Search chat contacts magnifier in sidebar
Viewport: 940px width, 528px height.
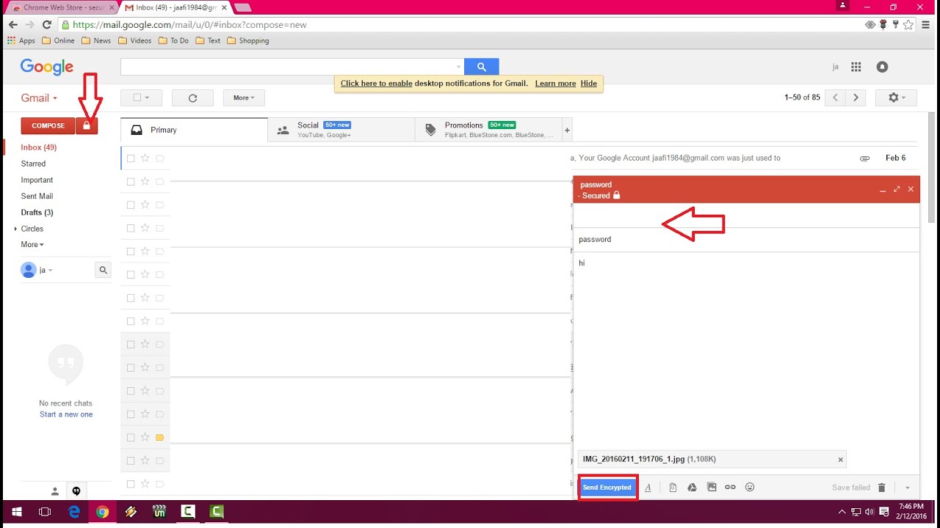point(103,270)
